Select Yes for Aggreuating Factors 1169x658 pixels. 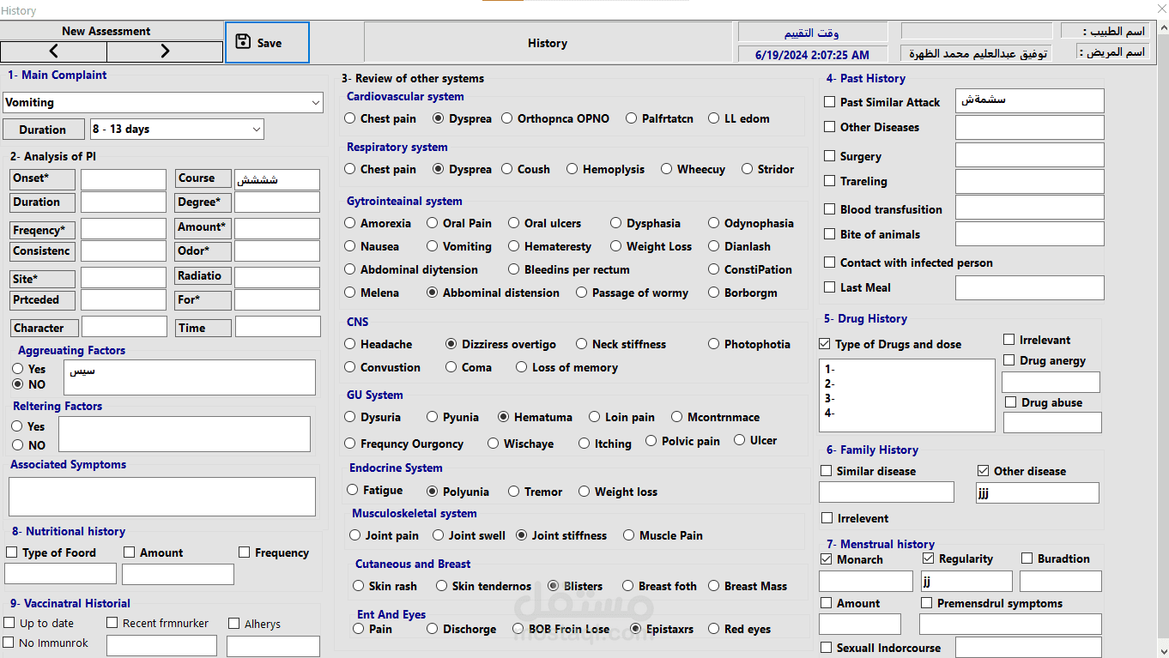point(17,369)
